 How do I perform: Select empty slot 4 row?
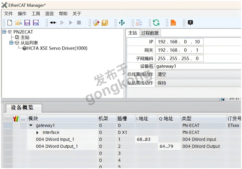(122, 160)
